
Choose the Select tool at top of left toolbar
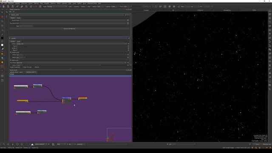[2, 12]
